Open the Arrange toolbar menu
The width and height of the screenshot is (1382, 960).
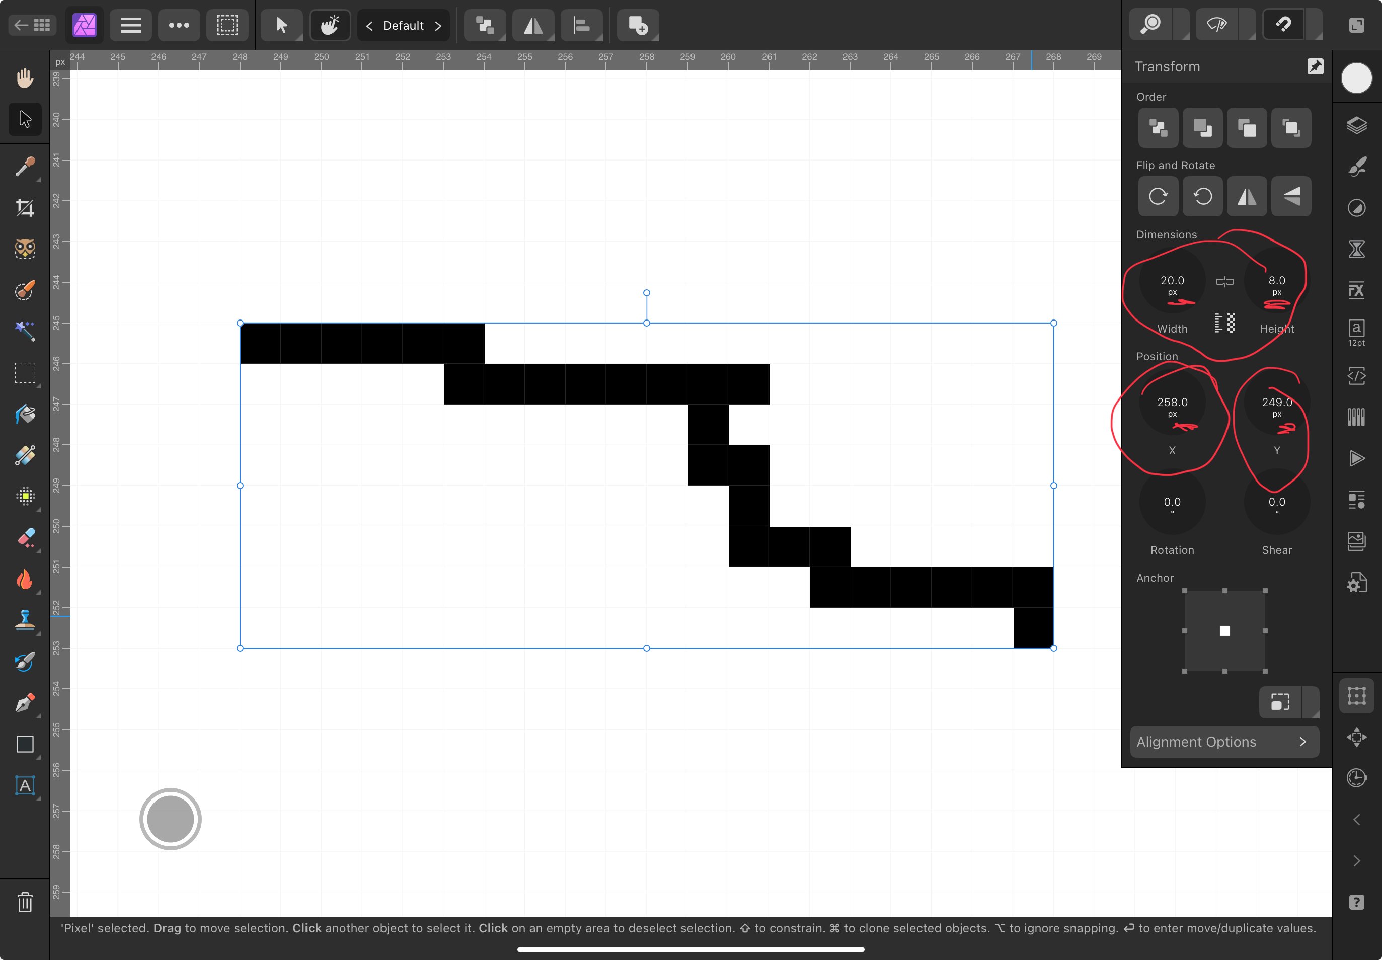485,25
